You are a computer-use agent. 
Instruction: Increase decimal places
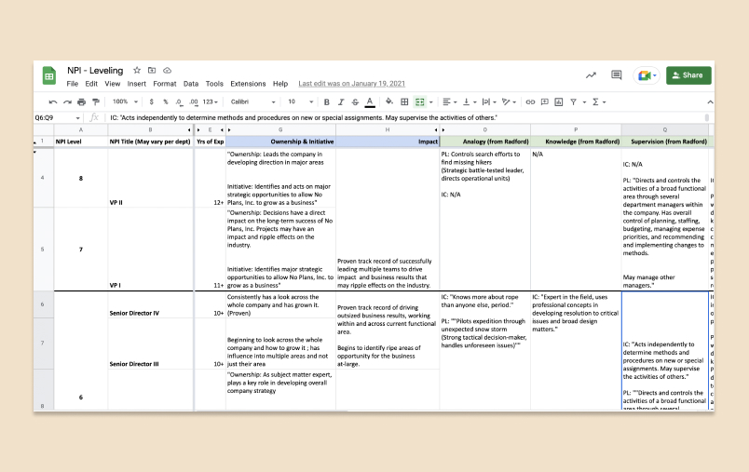point(194,102)
